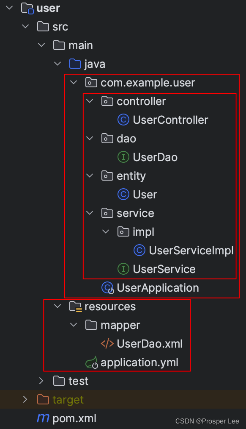Viewport: 246px width, 429px height.
Task: Select the 'main' label
Action: pyautogui.click(x=80, y=45)
